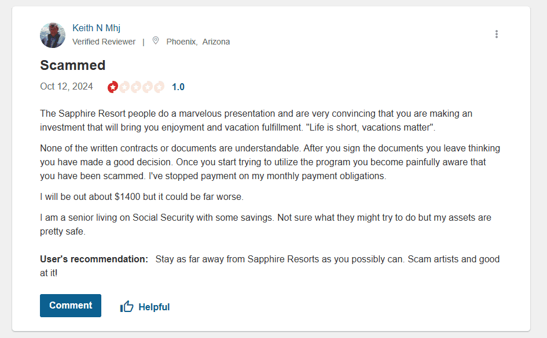547x338 pixels.
Task: Open the three-dot more options menu
Action: tap(496, 34)
